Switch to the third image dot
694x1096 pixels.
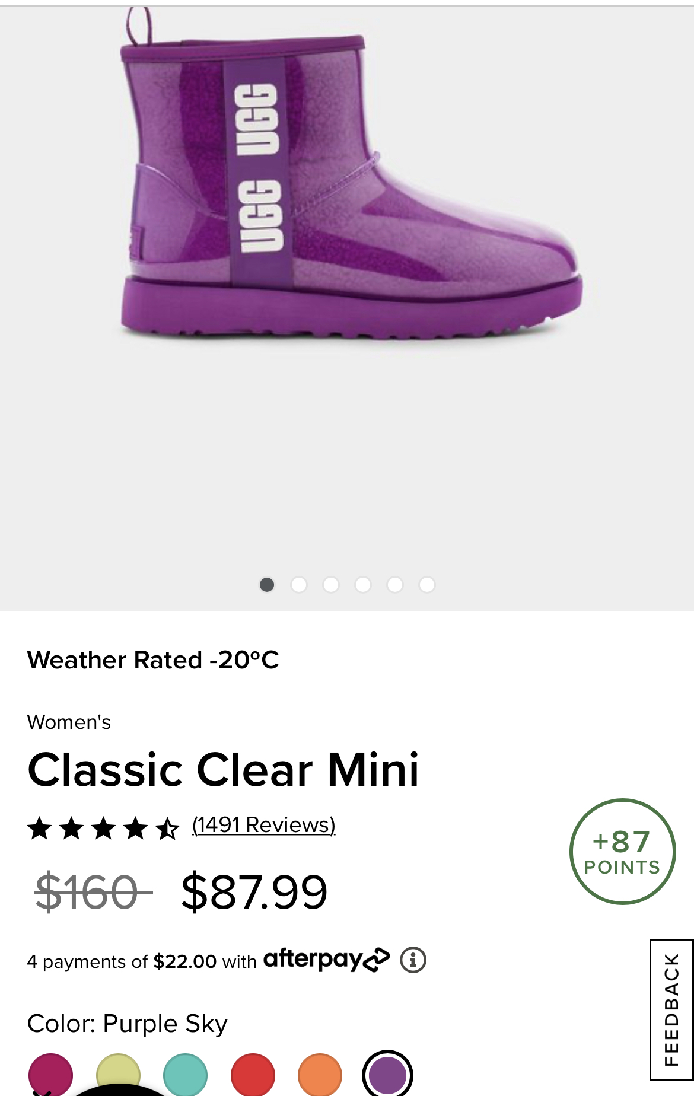pos(331,585)
